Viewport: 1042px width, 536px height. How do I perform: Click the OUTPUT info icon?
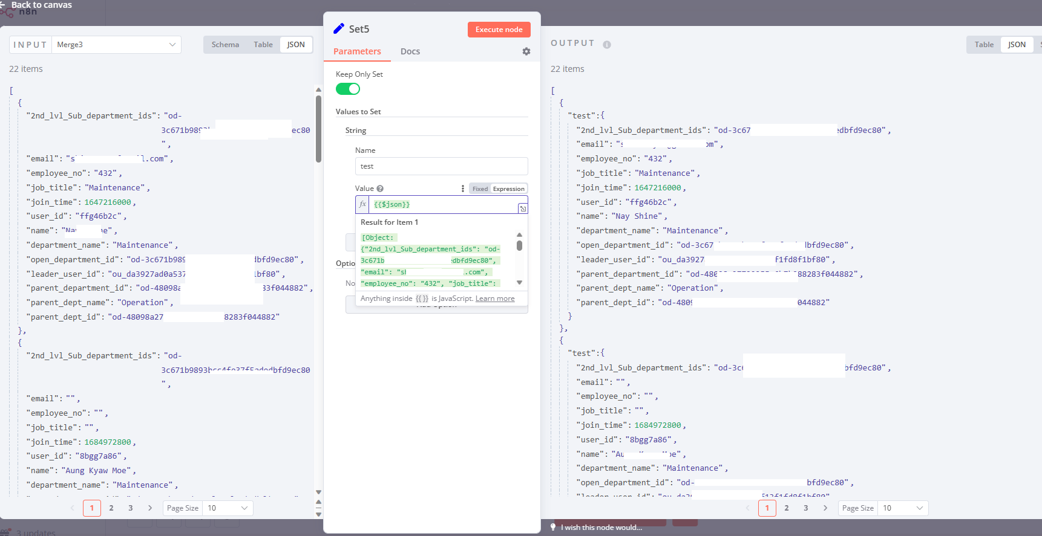click(x=606, y=45)
